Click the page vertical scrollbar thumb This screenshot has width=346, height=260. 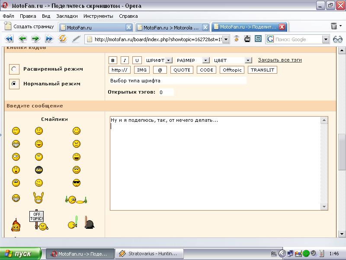click(342, 152)
